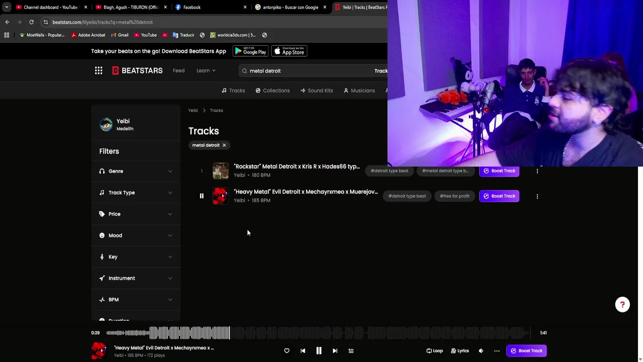Image resolution: width=643 pixels, height=362 pixels.
Task: Switch to the Sound Kits tab
Action: (316, 90)
